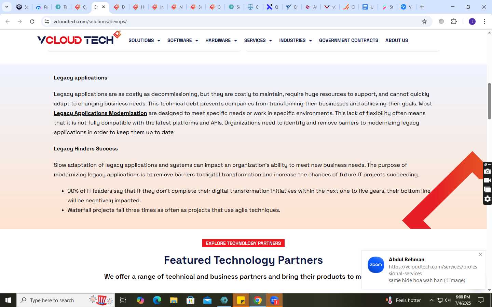Open the taskbar clock showing 6:00 PM

coord(463,300)
